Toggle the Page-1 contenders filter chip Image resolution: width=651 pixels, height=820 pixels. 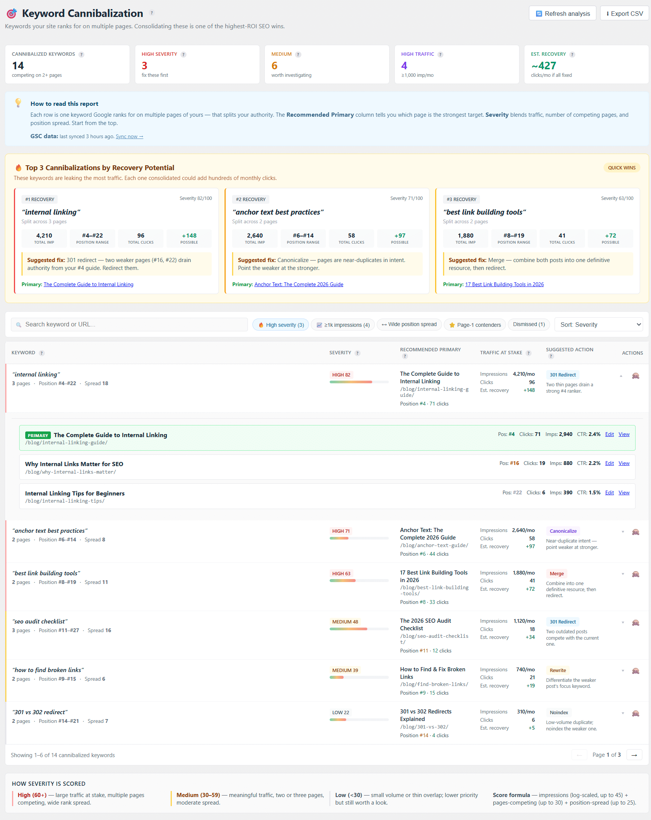point(475,325)
